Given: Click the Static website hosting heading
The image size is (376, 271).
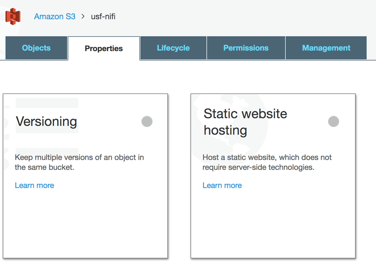Looking at the screenshot, I should point(245,122).
